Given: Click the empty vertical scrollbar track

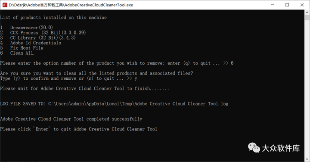Looking at the screenshot, I should tap(307, 88).
